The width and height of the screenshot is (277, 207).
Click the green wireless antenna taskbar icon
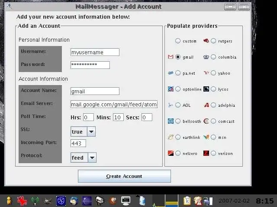[35, 201]
